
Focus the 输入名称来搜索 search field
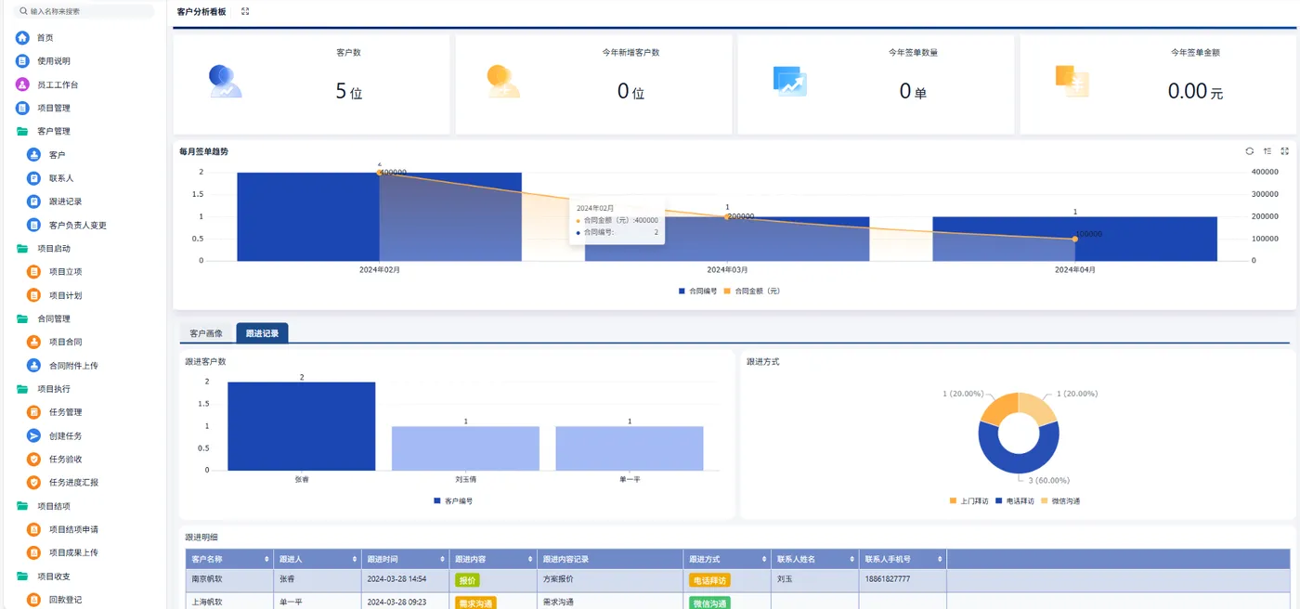[x=85, y=11]
